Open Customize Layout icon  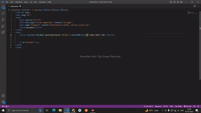click(181, 2)
